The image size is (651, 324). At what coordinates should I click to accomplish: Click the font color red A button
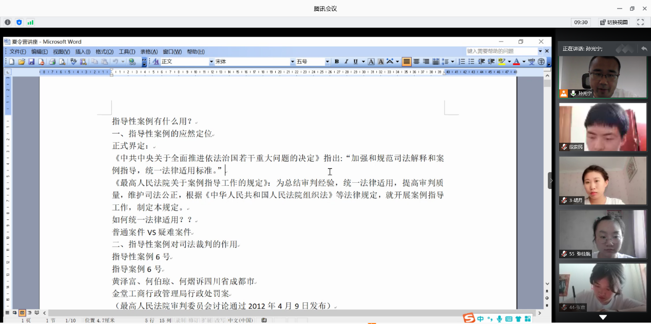(516, 62)
